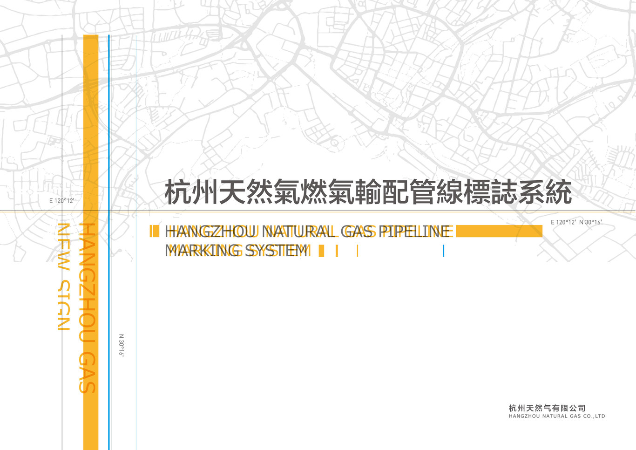Click the Chinese title 杭州天然氣燃氣輸配管線標誌系統
The width and height of the screenshot is (636, 450).
pyautogui.click(x=368, y=191)
